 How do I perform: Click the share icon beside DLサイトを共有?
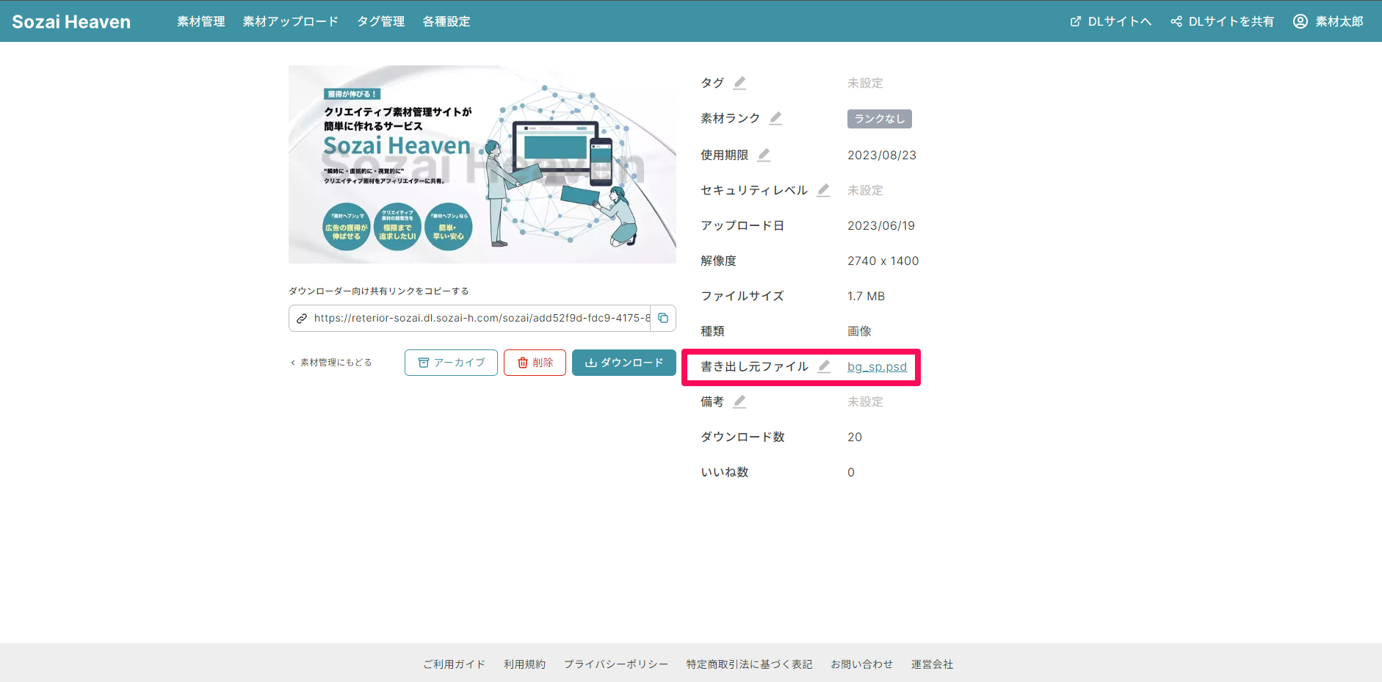(x=1176, y=21)
